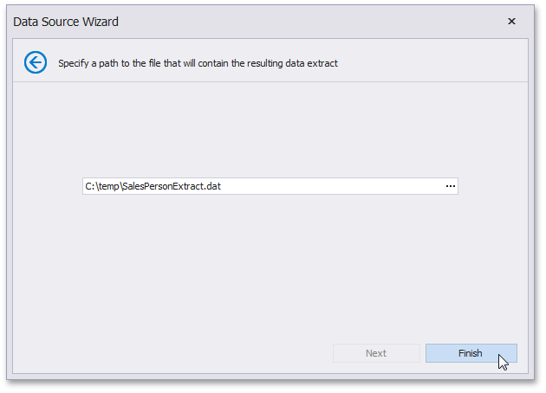Dismiss the wizard with the X icon
This screenshot has height=393, width=546.
(x=511, y=22)
